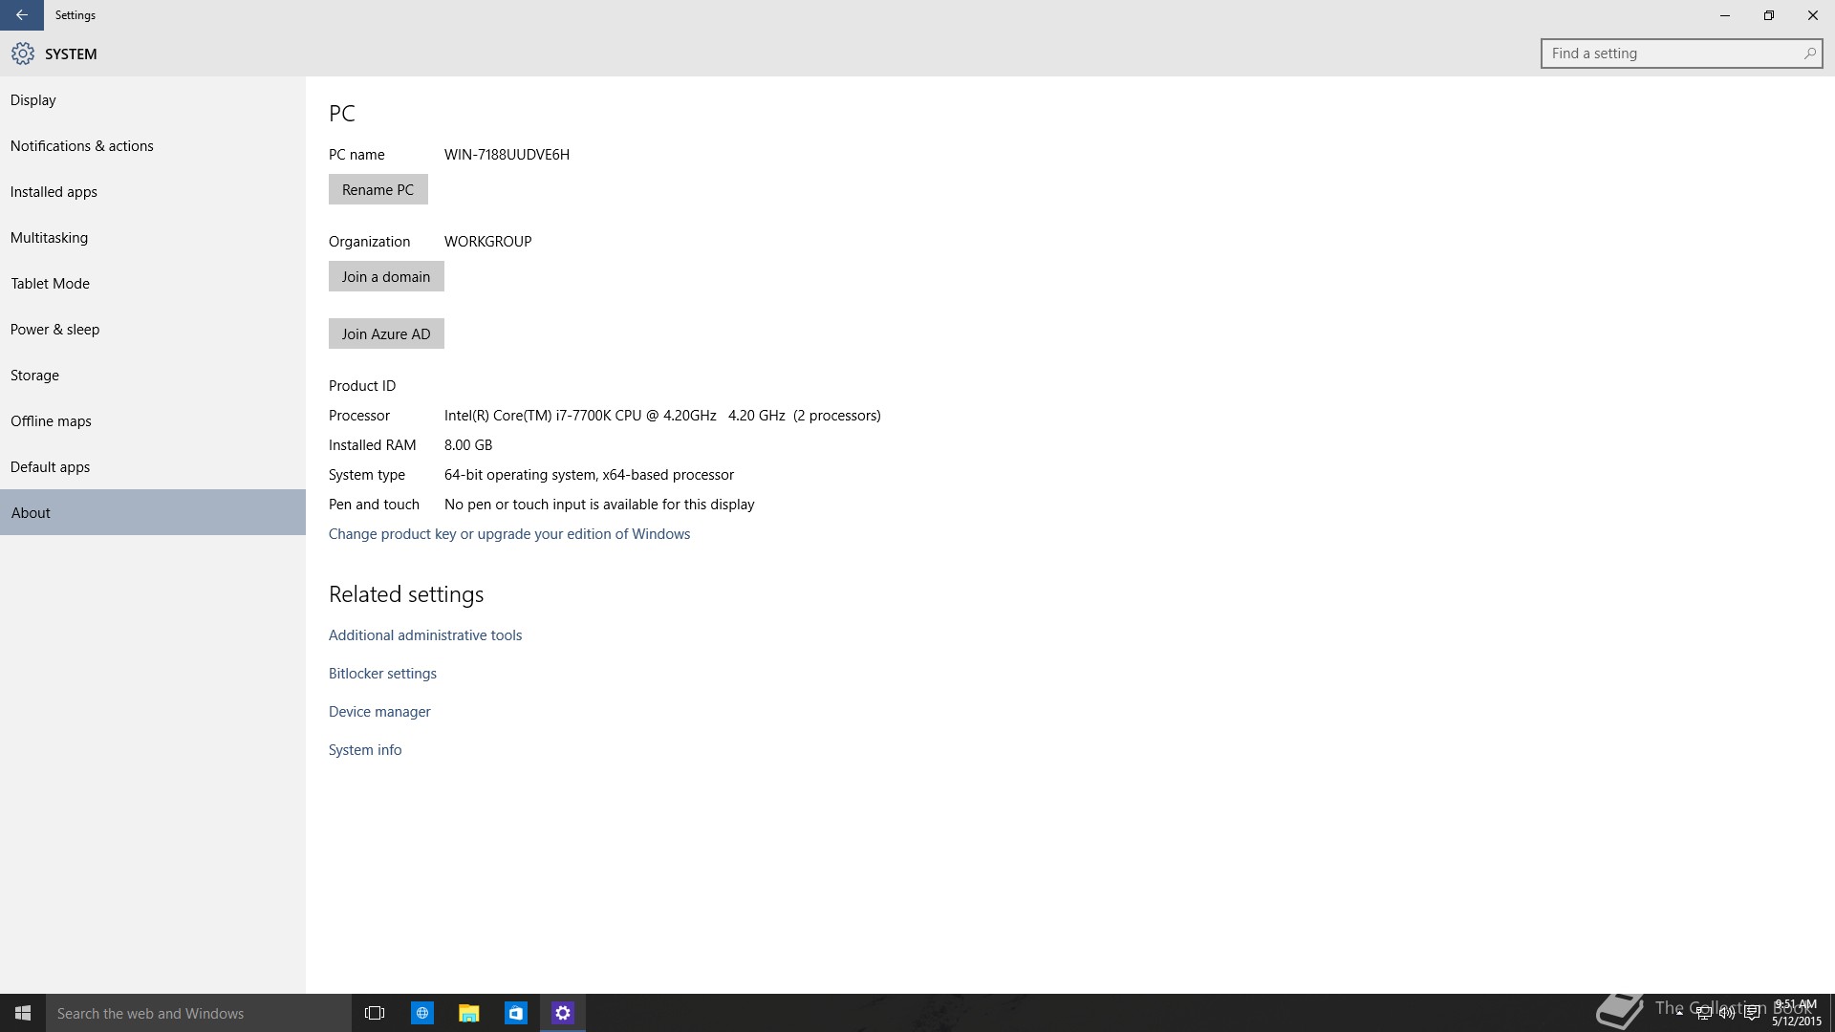Click the PC name value WIN-7188UUDVE6H
Screen dimensions: 1835x1032
click(x=507, y=154)
